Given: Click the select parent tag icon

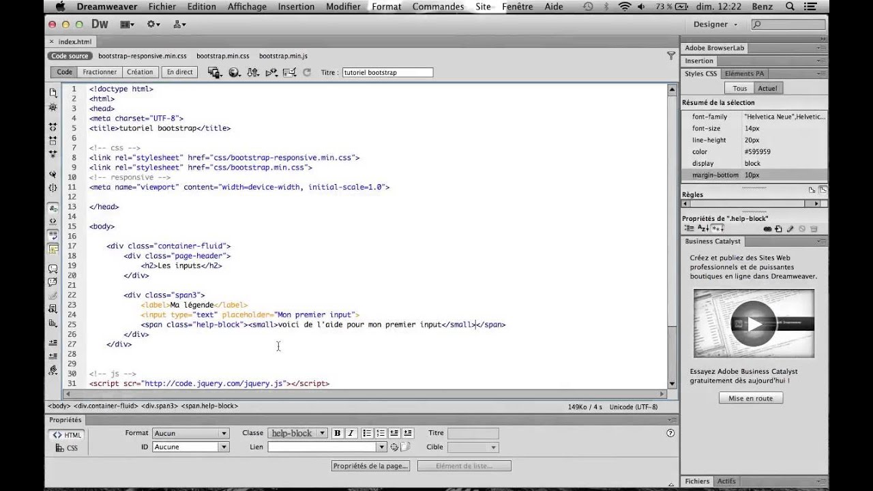Looking at the screenshot, I should (53, 175).
